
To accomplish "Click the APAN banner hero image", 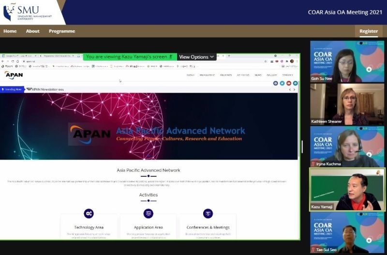I will 149,126.
